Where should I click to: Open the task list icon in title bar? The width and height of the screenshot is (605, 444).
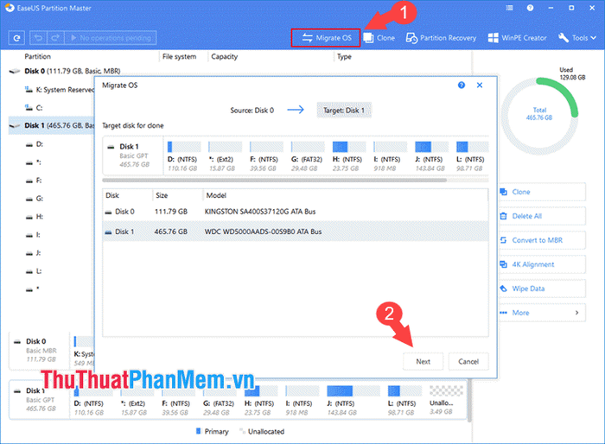[x=509, y=8]
